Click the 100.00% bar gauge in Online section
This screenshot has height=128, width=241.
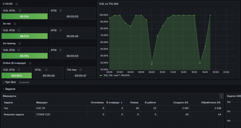pos(17,76)
